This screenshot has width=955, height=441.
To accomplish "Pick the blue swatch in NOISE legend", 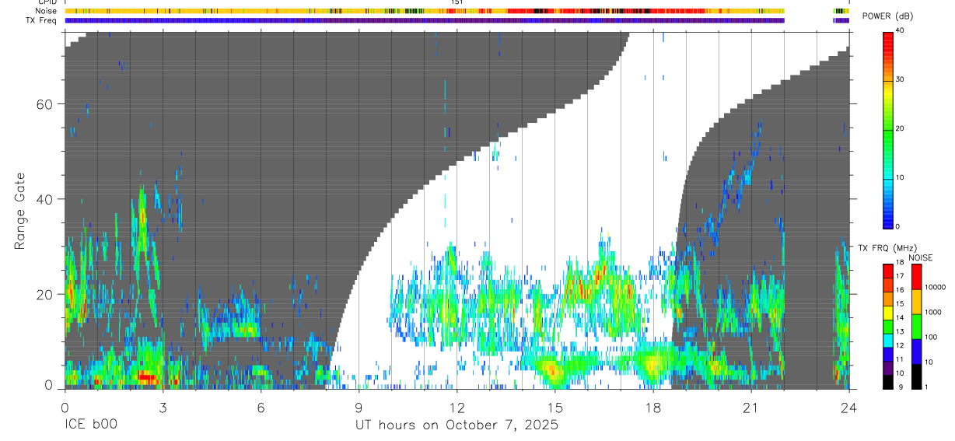I will pyautogui.click(x=916, y=352).
